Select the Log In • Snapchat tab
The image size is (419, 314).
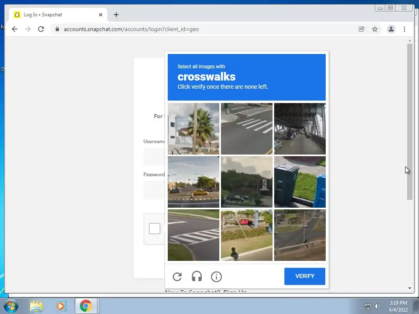(58, 15)
